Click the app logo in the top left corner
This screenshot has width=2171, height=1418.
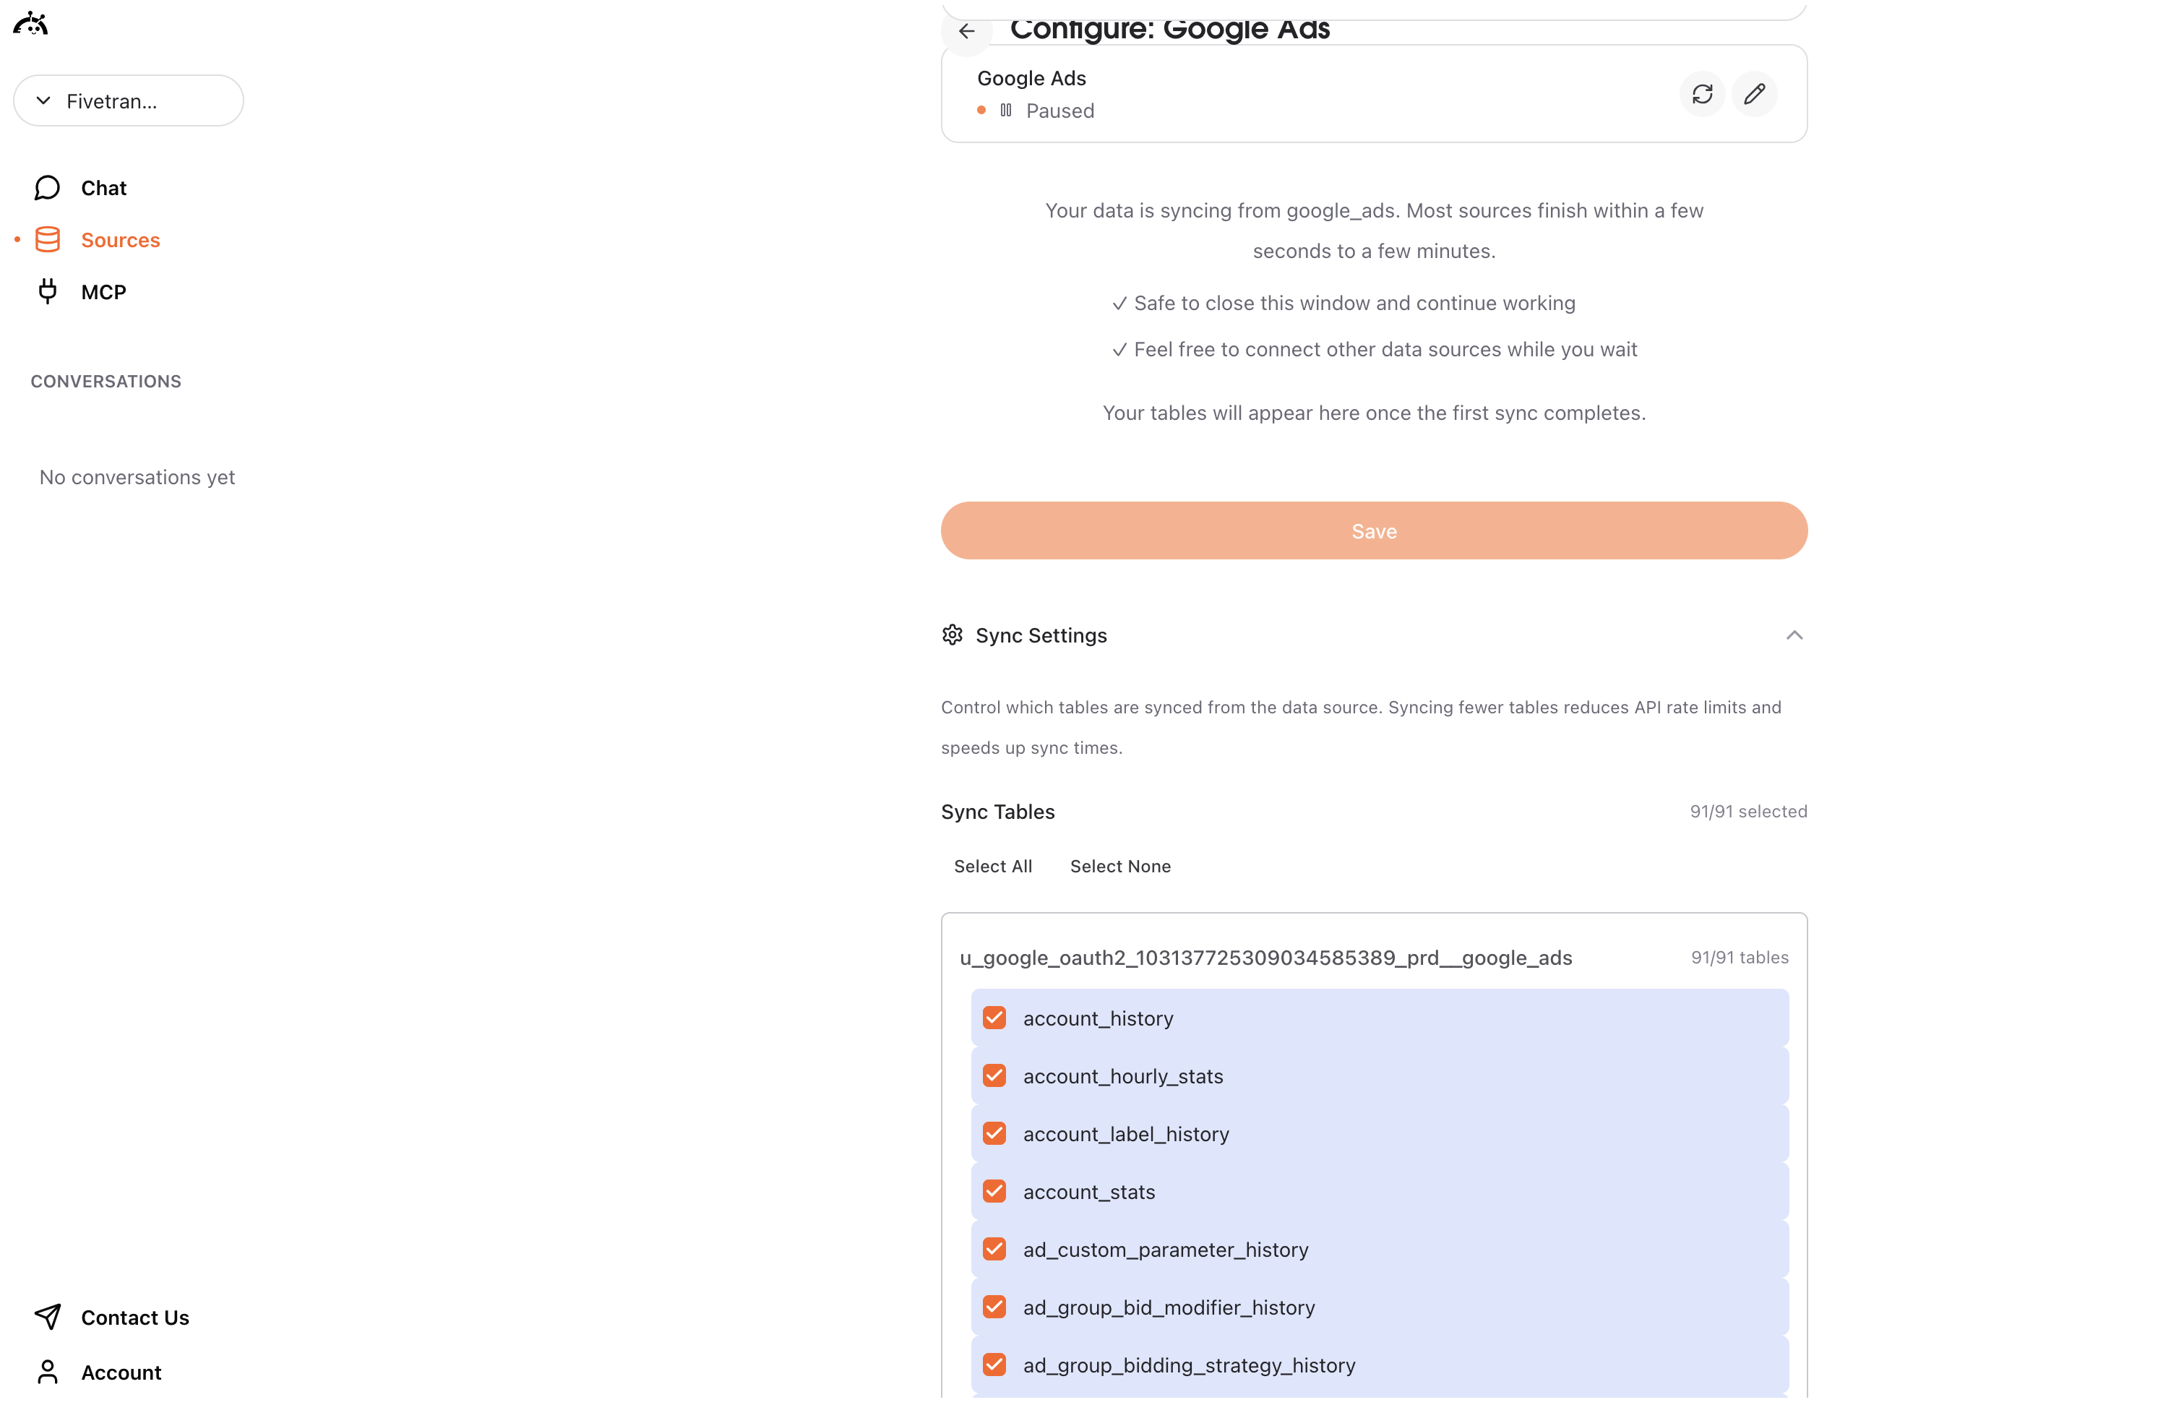point(29,23)
